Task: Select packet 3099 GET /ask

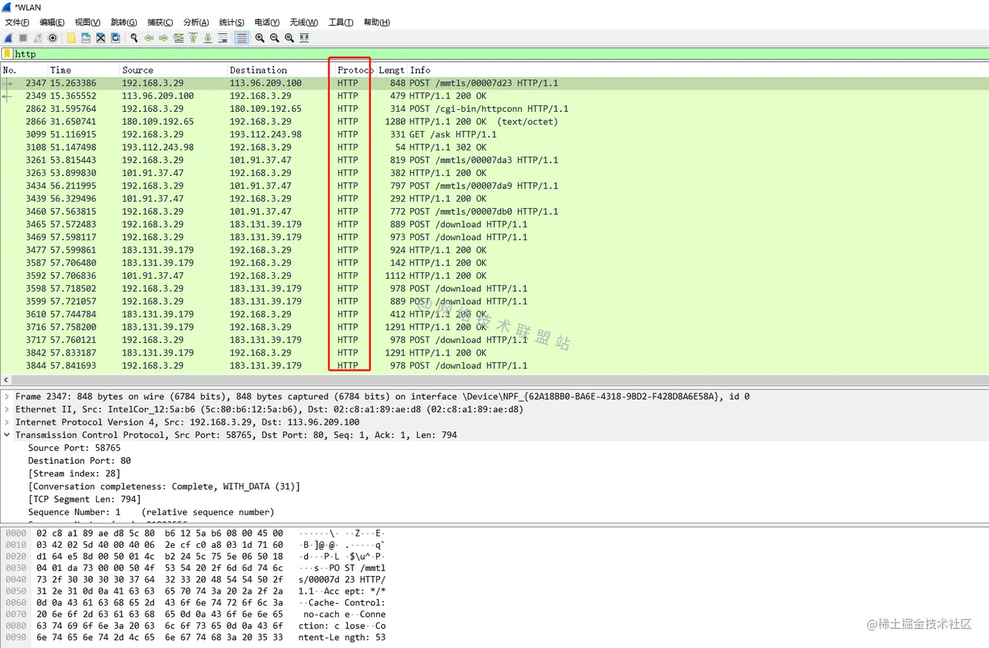Action: click(x=494, y=134)
